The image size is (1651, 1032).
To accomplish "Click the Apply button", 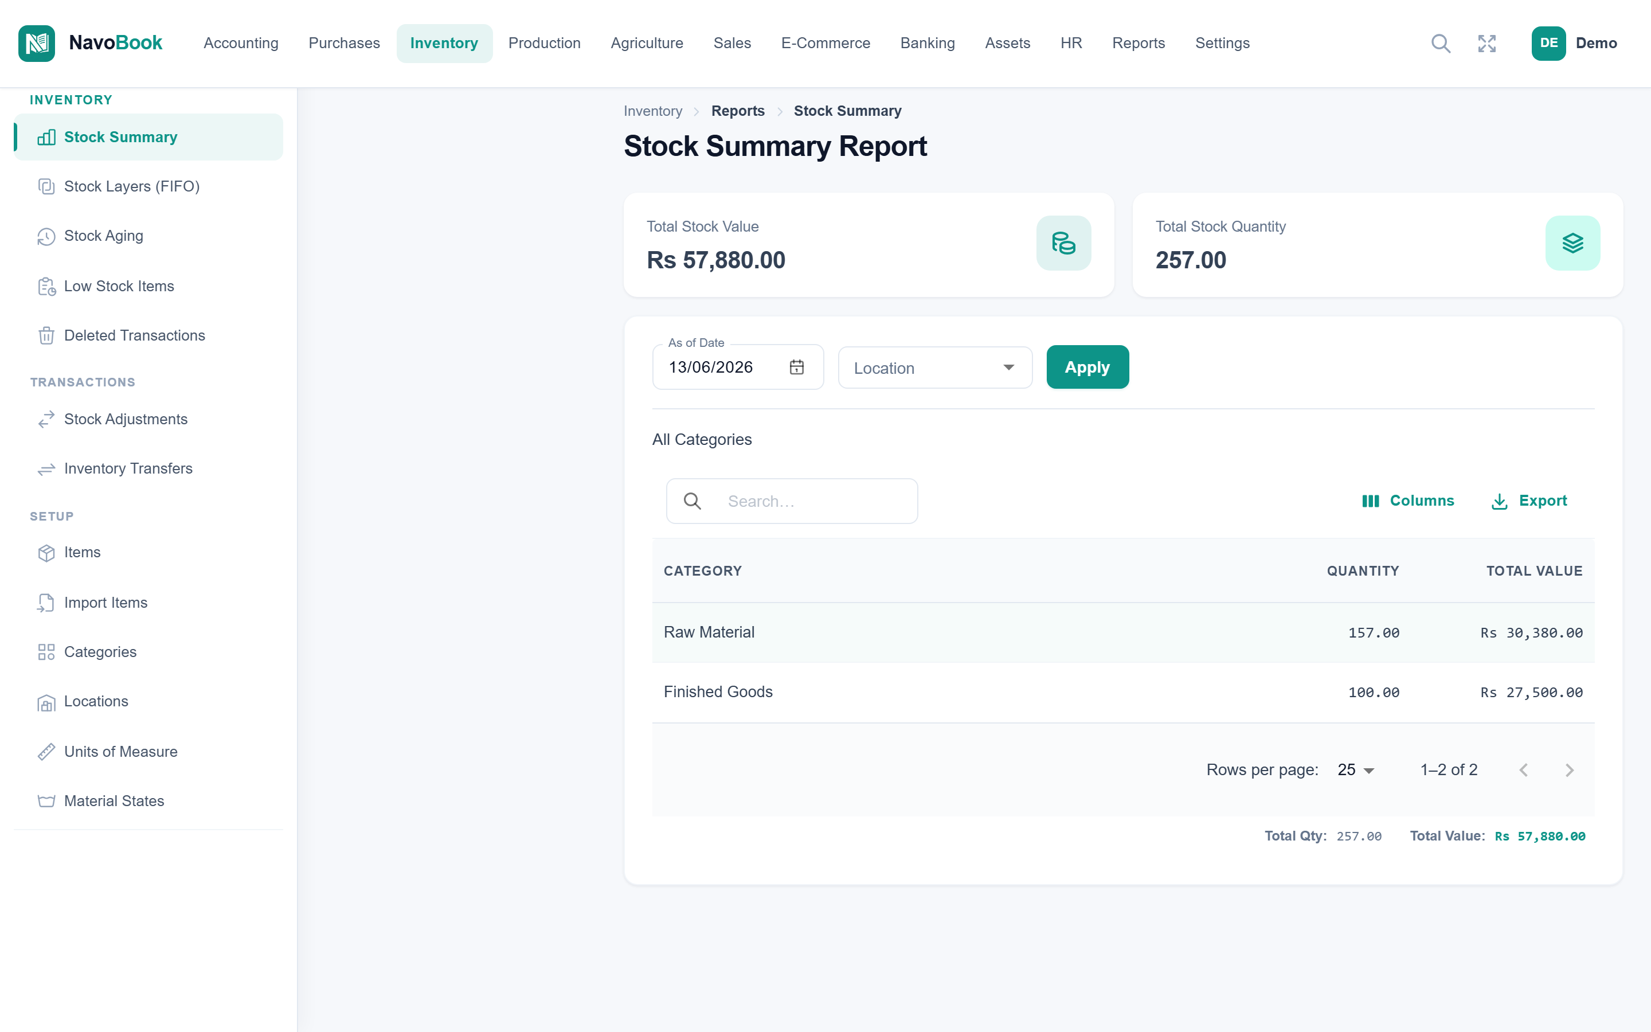I will [1087, 367].
